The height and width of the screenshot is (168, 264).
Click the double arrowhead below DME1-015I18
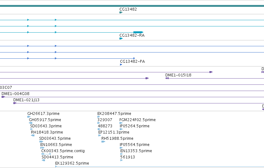pyautogui.click(x=167, y=78)
